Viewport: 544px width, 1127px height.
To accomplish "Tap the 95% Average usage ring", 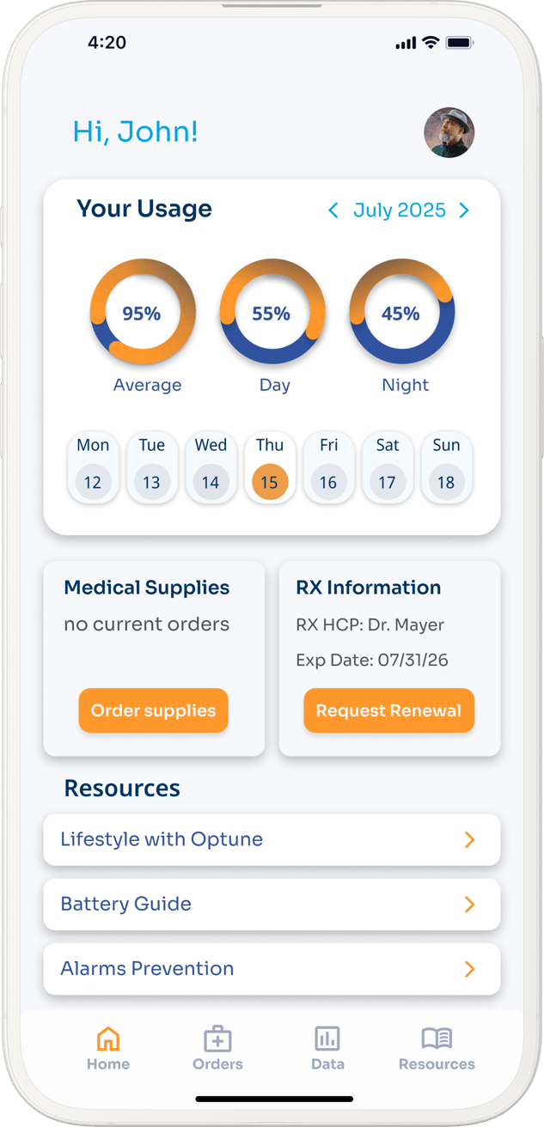I will (x=143, y=313).
